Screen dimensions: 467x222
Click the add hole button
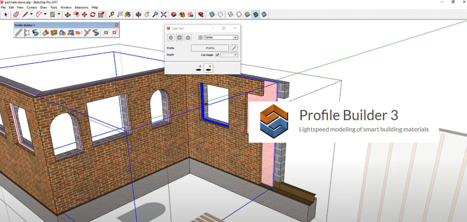pos(199,68)
